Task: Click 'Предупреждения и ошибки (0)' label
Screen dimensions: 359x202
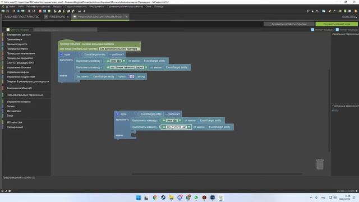Action: pyautogui.click(x=19, y=177)
